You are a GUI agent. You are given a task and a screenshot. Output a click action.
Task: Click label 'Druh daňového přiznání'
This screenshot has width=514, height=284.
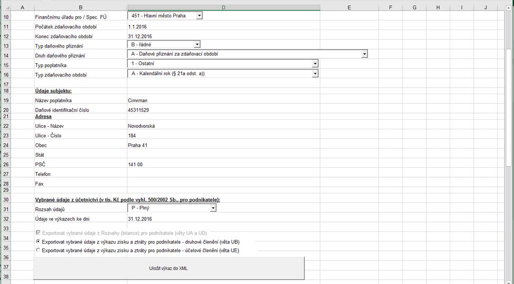[60, 56]
